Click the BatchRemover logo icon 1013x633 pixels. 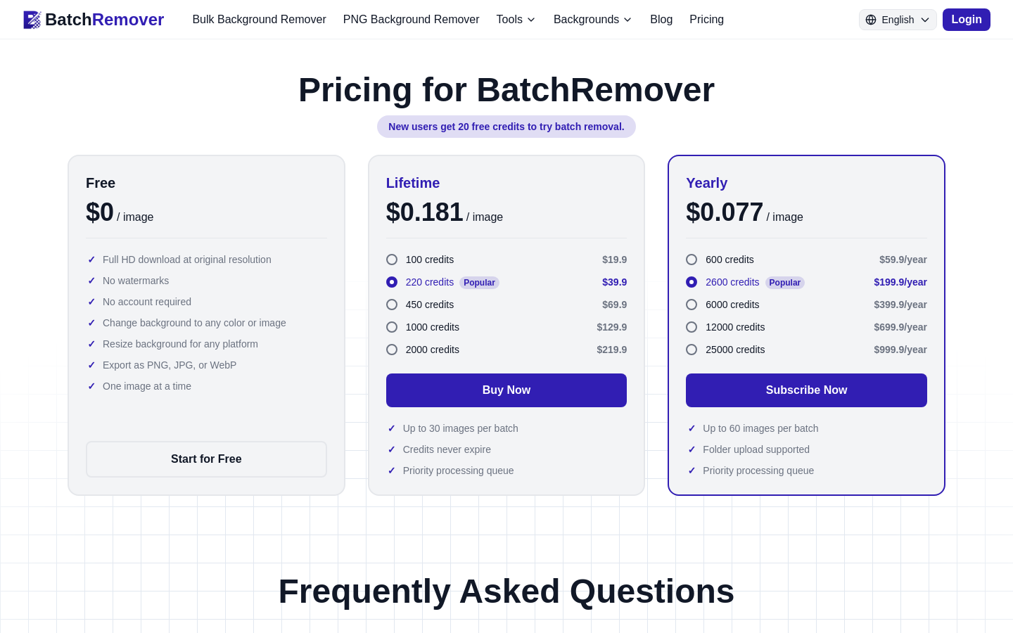point(32,20)
